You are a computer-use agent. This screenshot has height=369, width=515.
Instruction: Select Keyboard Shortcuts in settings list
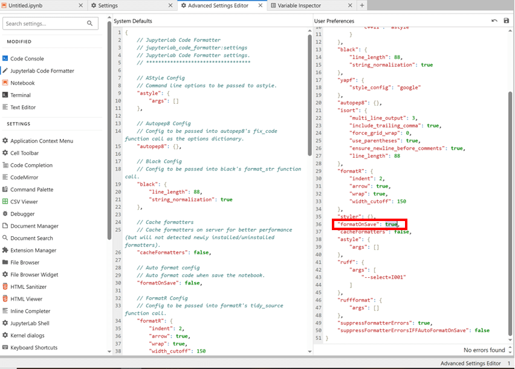pyautogui.click(x=34, y=348)
